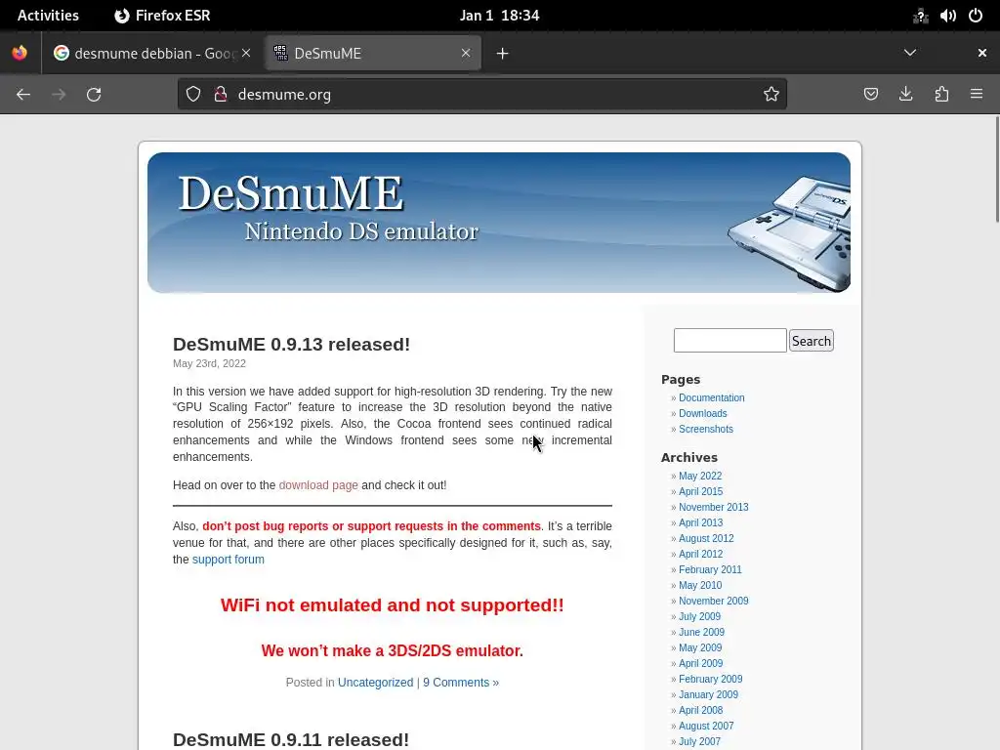This screenshot has height=750, width=1000.
Task: Click the DeSmuME banner header image
Action: click(499, 223)
